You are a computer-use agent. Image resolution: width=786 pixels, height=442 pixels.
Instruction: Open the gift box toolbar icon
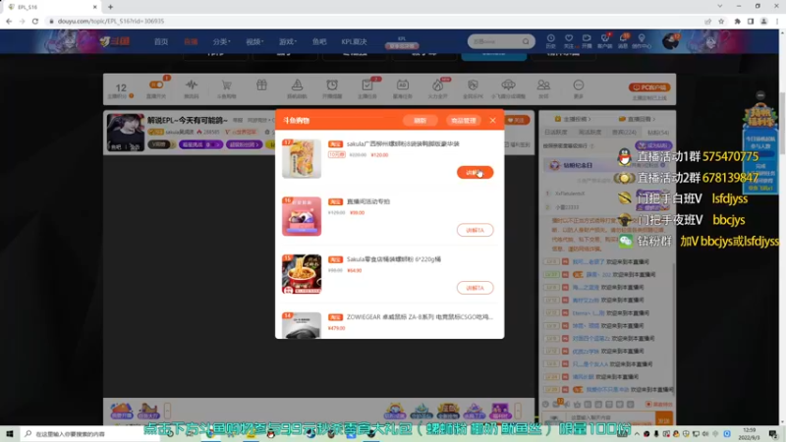(261, 85)
